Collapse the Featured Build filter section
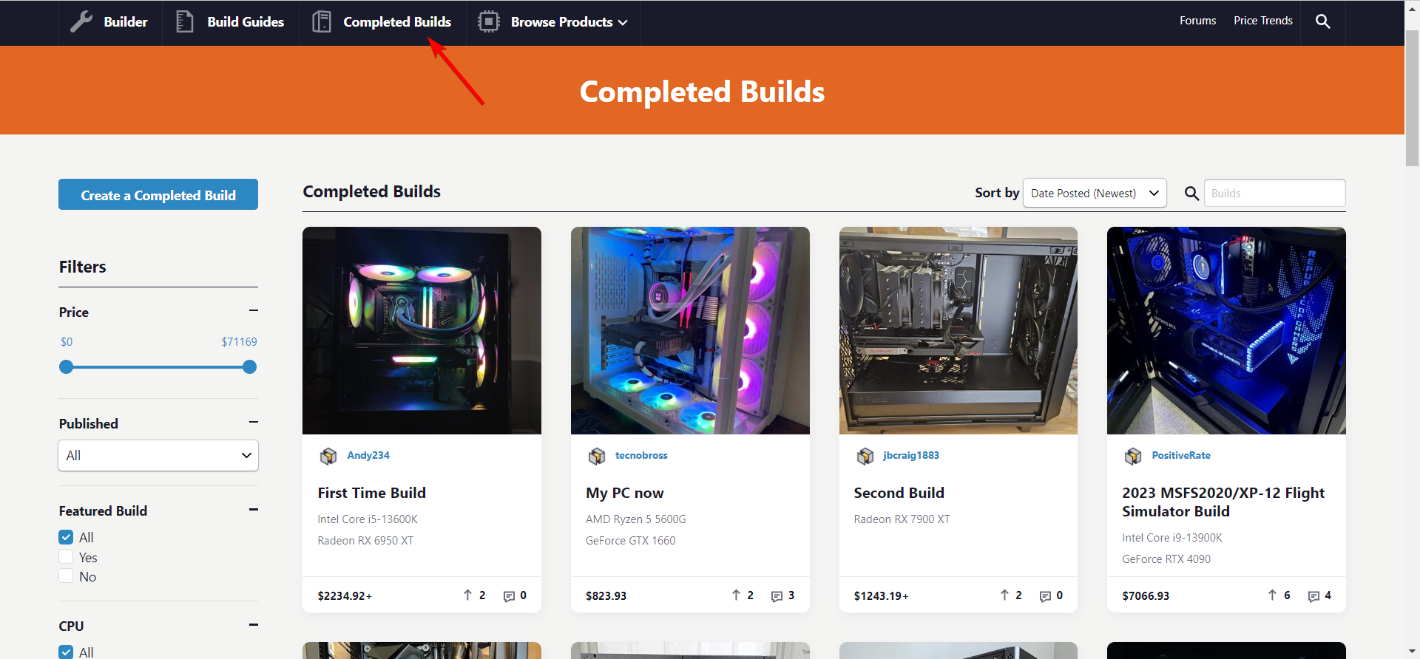 click(254, 509)
